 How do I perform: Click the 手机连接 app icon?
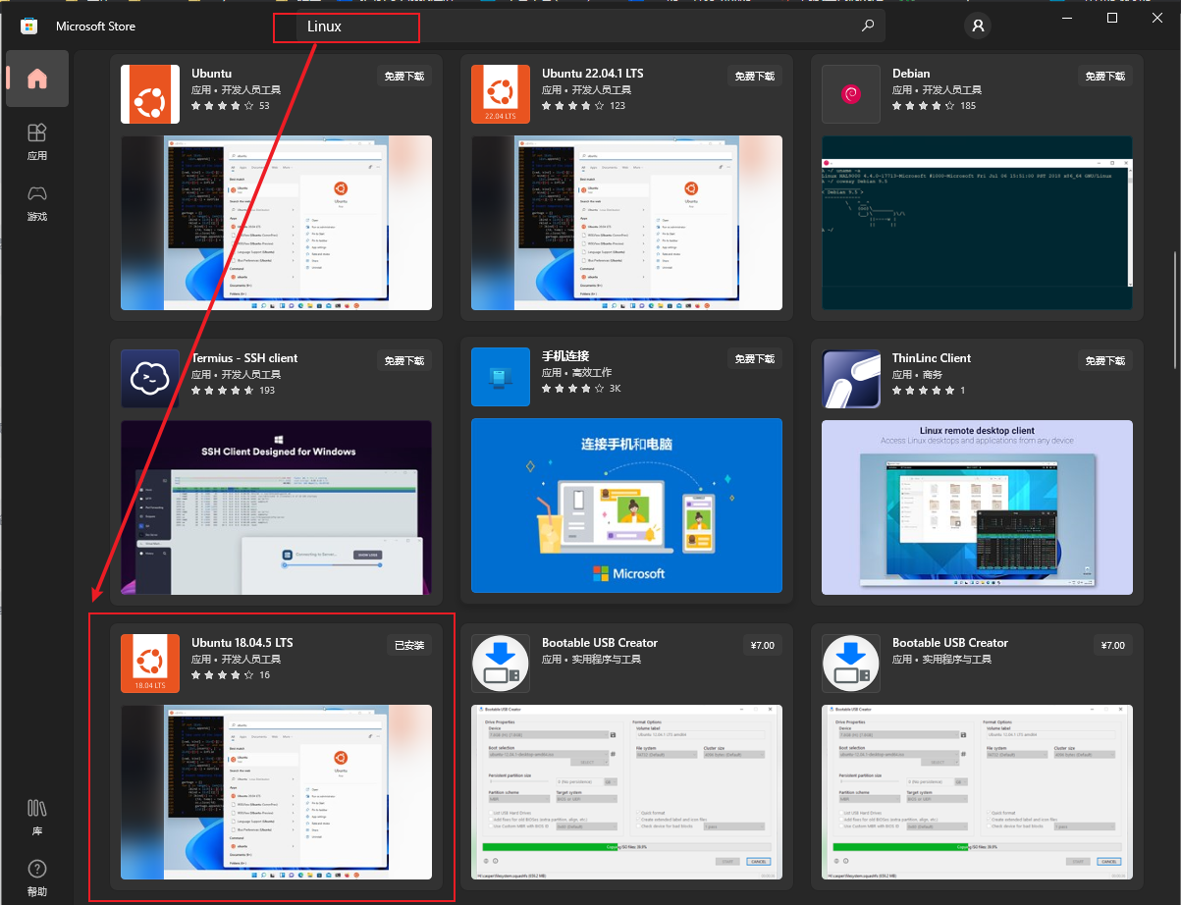pyautogui.click(x=501, y=377)
